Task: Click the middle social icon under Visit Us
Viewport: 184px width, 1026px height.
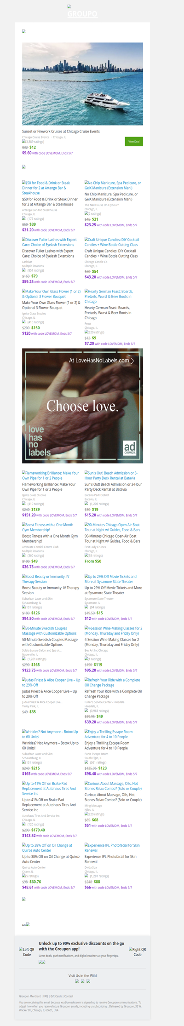Action: pos(82,981)
